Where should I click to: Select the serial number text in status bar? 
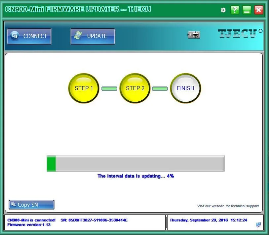point(94,220)
